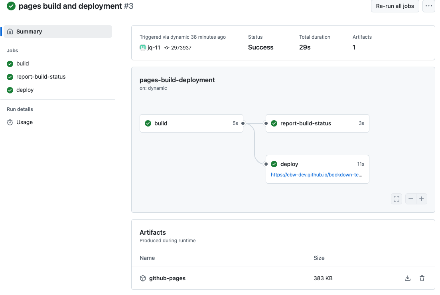Select the Usage stopwatch icon
Screen dimensions: 440x295
[x=10, y=122]
